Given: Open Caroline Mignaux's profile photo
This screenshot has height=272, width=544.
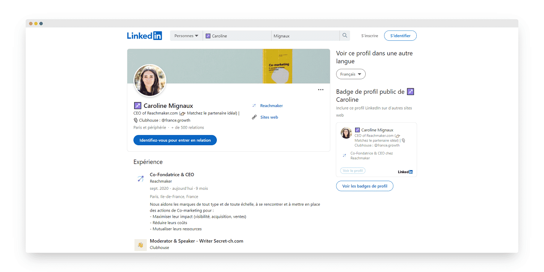Looking at the screenshot, I should [150, 80].
